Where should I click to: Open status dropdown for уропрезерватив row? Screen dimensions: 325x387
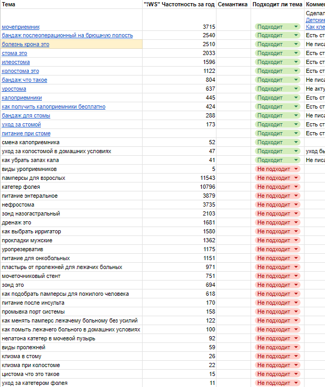tap(296, 249)
